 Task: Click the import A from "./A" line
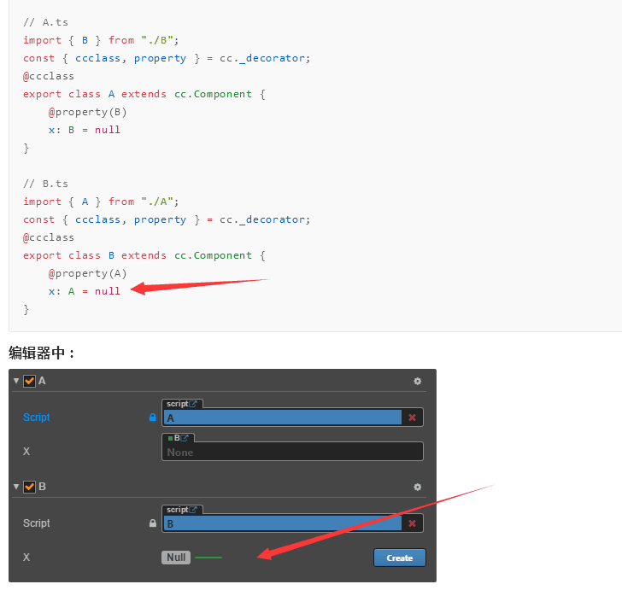[101, 202]
